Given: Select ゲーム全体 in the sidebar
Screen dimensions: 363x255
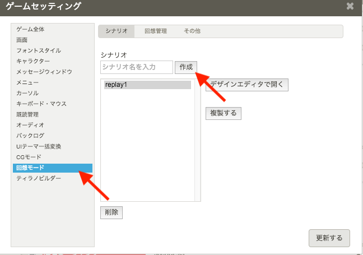Looking at the screenshot, I should point(30,29).
